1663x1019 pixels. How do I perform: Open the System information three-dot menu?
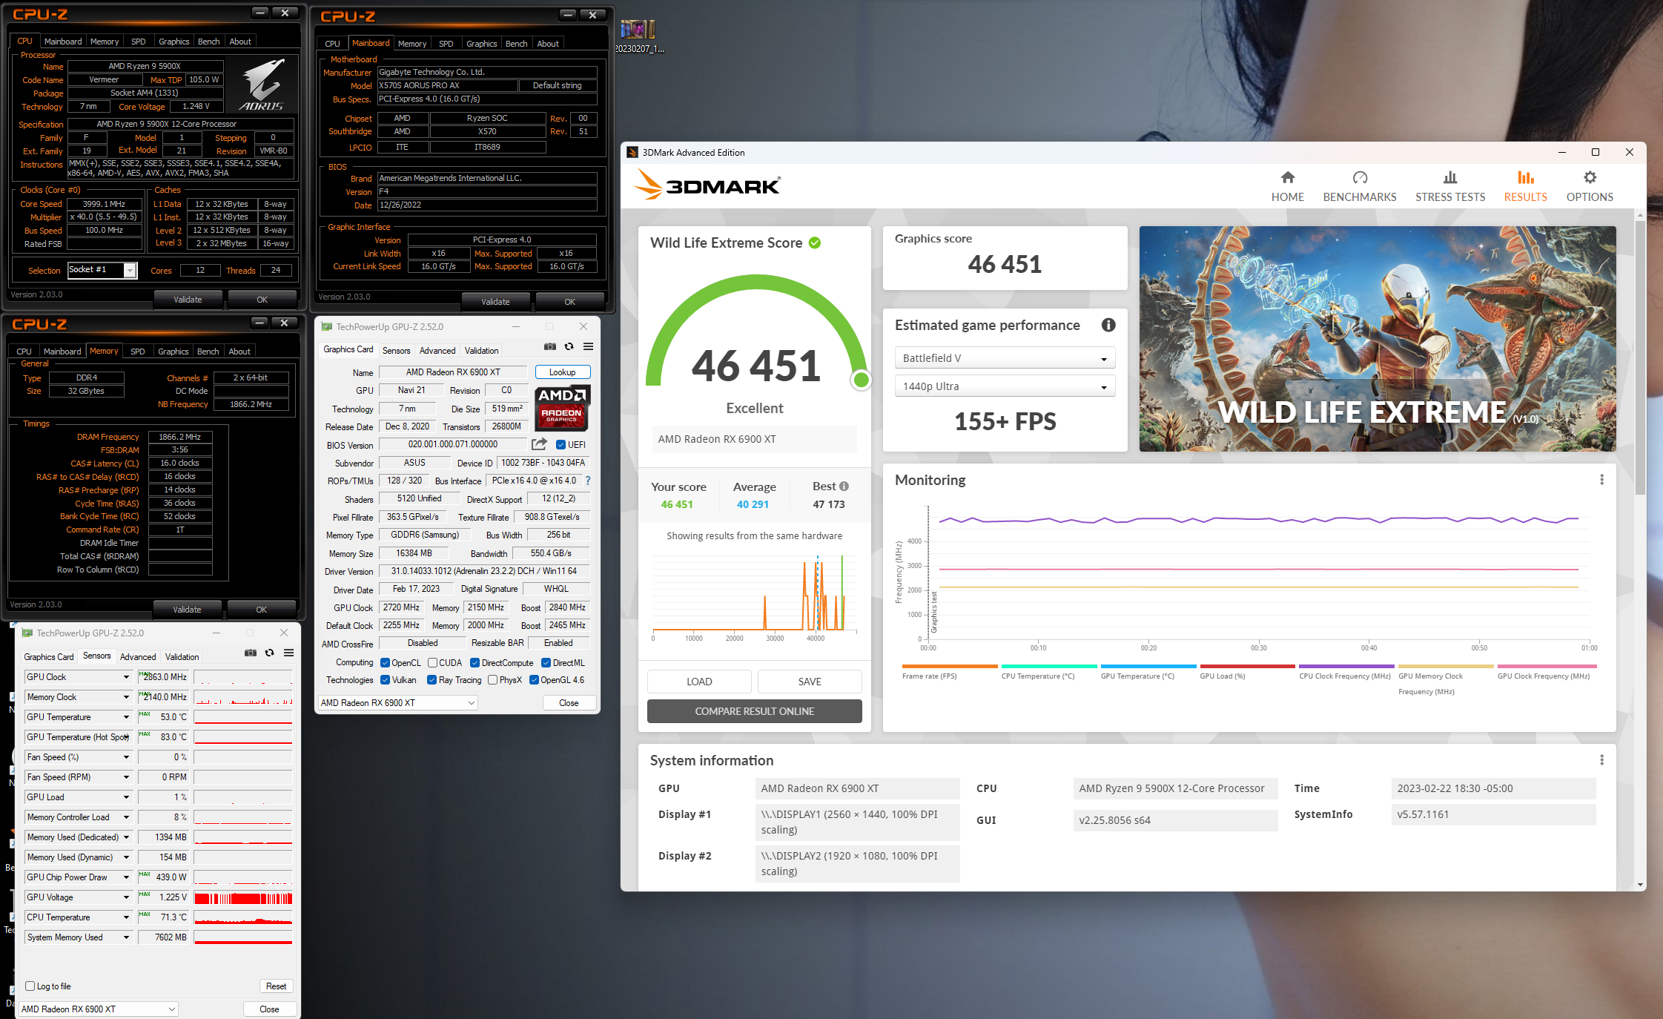[x=1601, y=760]
